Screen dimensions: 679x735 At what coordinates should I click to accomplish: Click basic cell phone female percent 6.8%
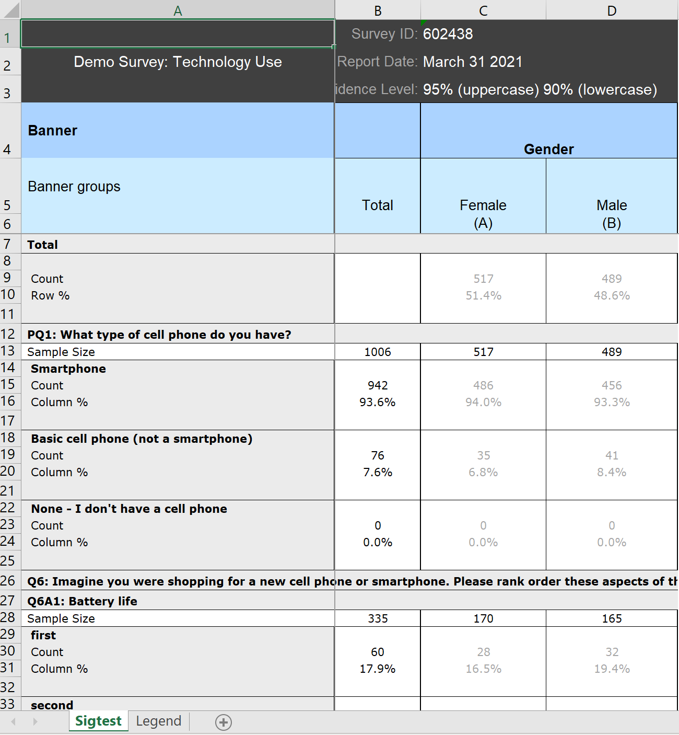click(483, 472)
